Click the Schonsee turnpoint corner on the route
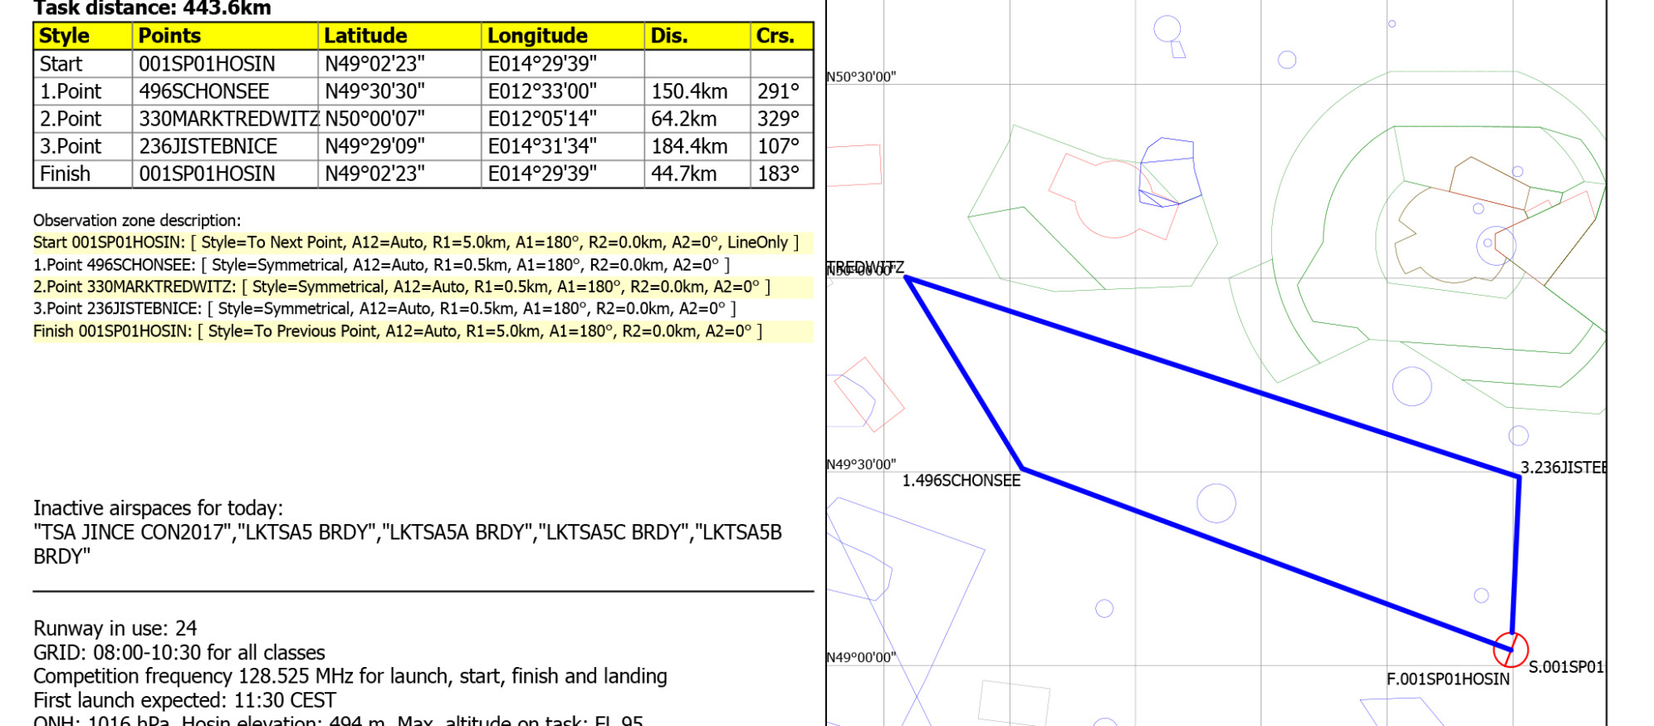The image size is (1654, 726). [x=1022, y=468]
